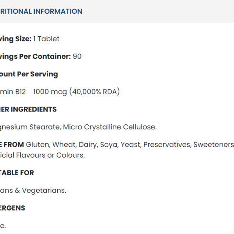Click the Amount Per Serving heading

point(29,74)
